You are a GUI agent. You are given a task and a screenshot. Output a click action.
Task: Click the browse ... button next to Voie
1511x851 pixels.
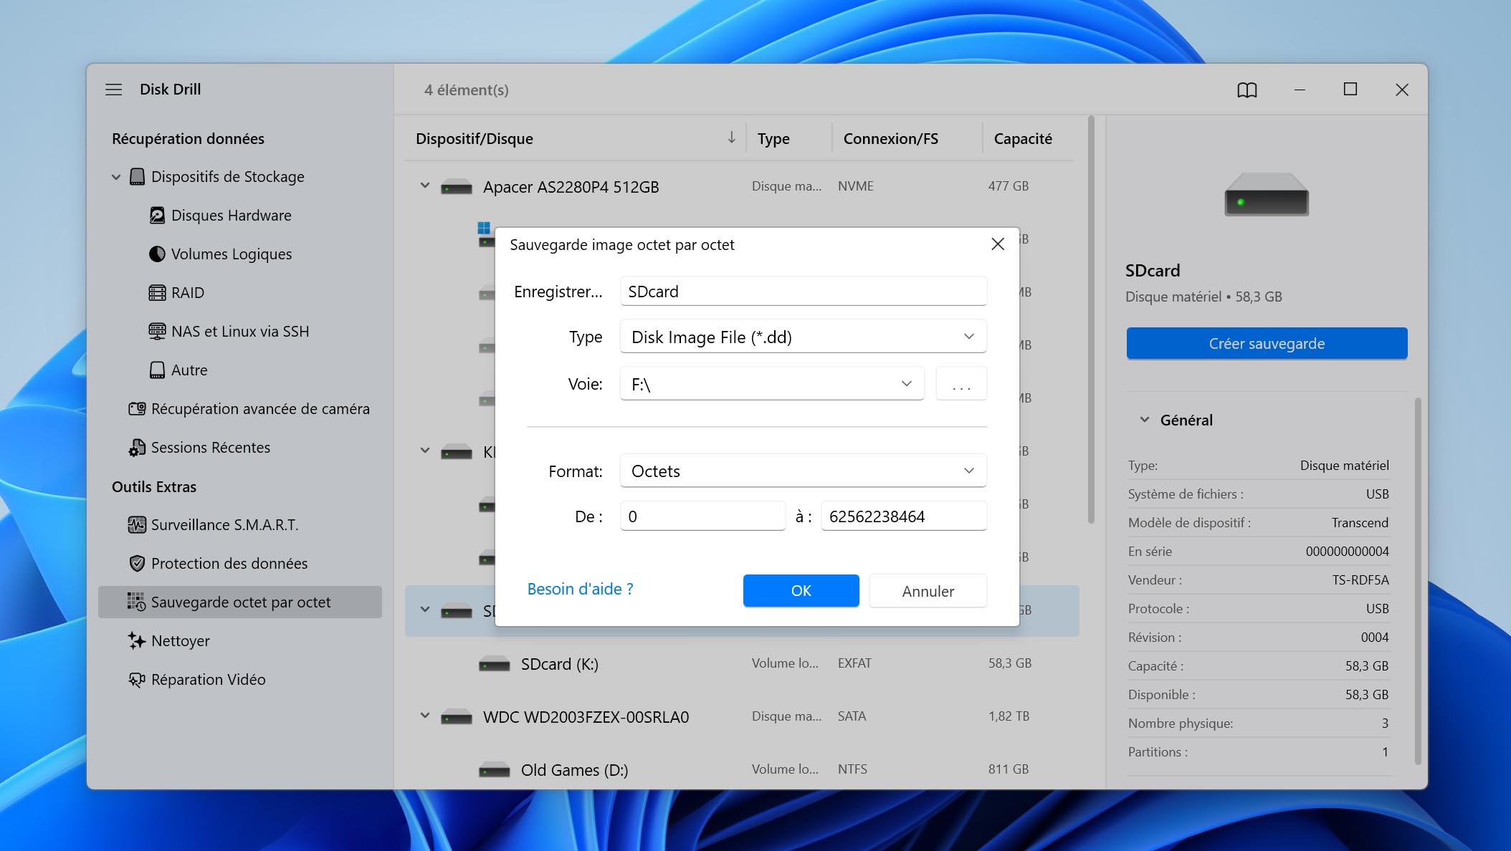tap(961, 384)
